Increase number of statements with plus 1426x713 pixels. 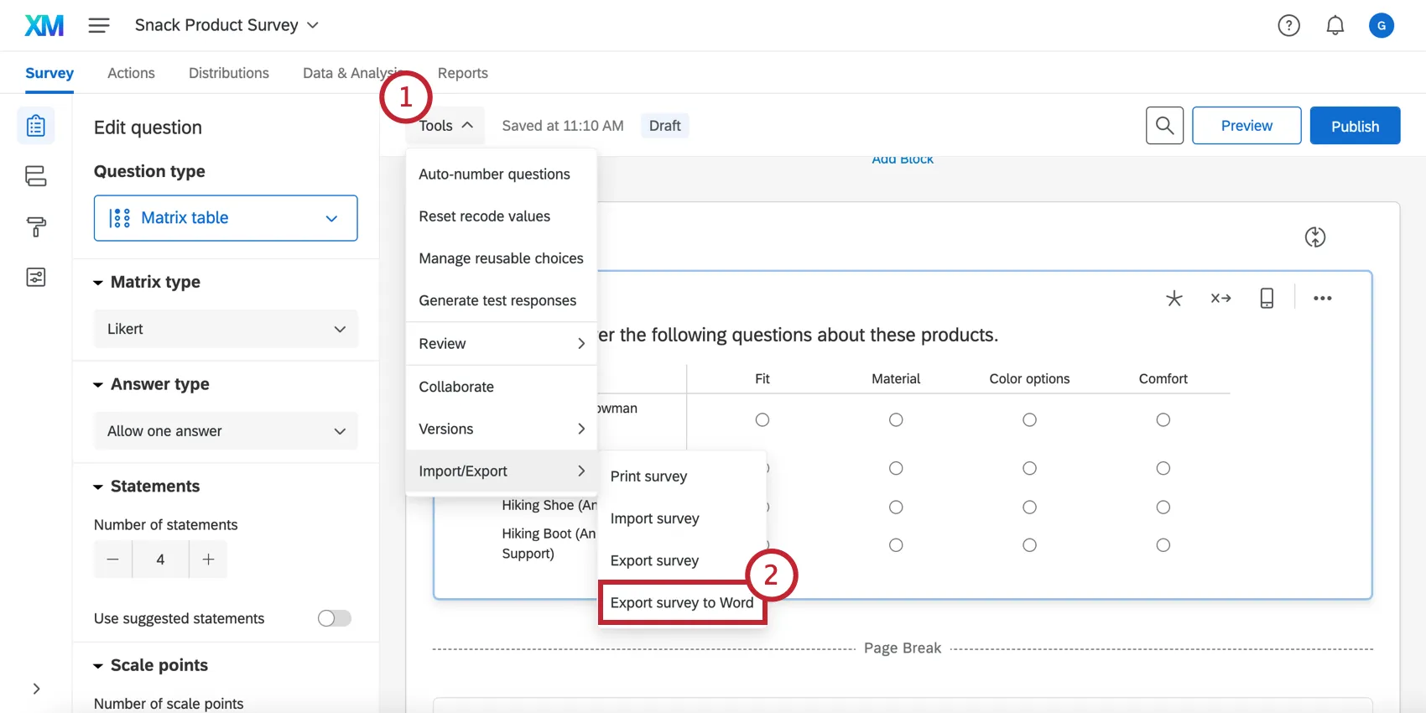tap(208, 559)
